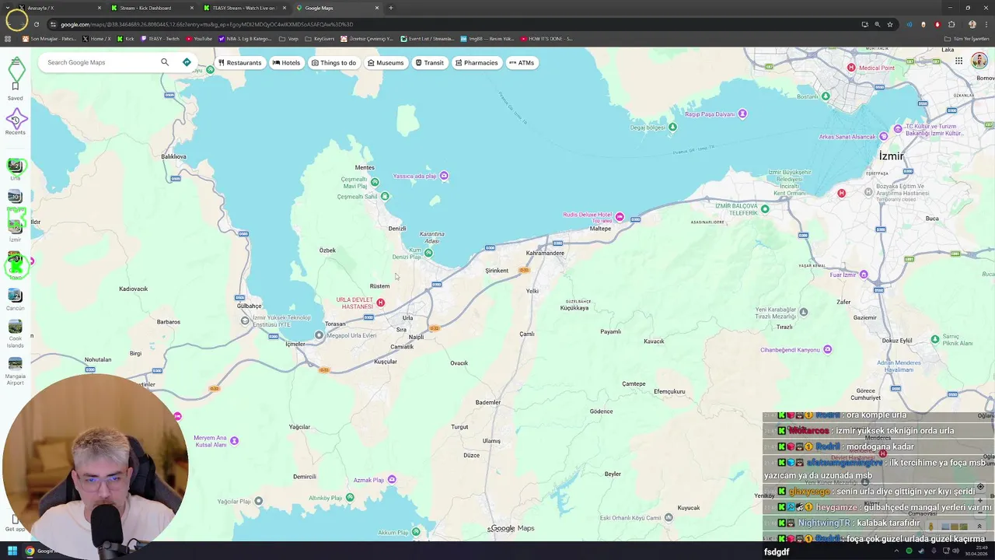Viewport: 995px width, 560px height.
Task: Expand the tab search dropdown arrow
Action: tap(8, 8)
